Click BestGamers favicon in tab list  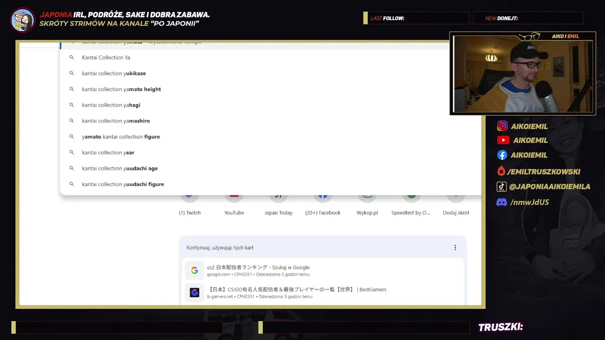(194, 293)
